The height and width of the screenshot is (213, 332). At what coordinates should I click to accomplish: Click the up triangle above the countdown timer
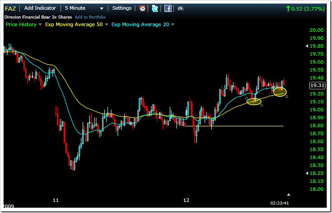(288, 194)
